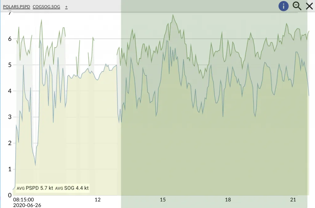Select the POLARS.PSPD series label

tap(17, 6)
